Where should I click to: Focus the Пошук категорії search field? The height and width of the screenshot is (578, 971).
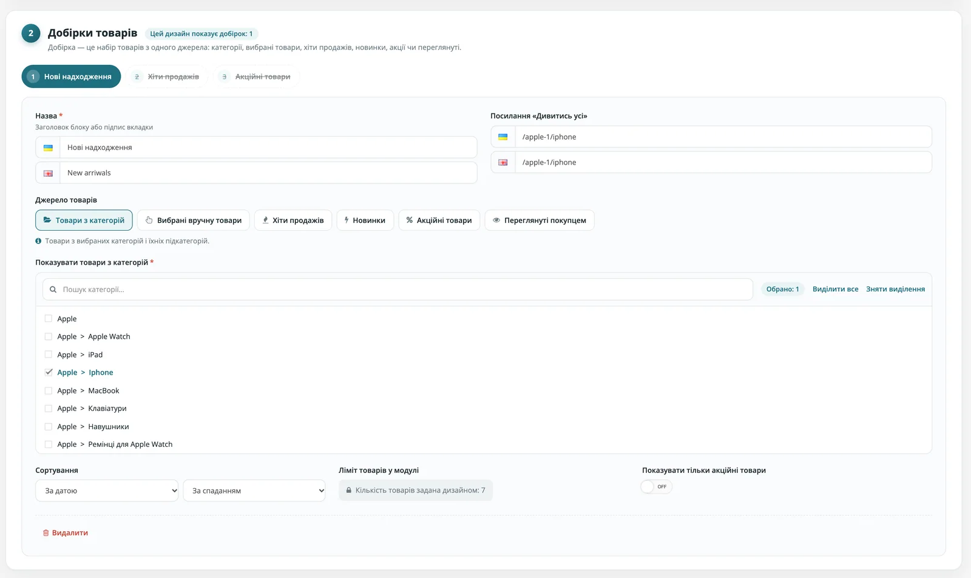tap(398, 290)
